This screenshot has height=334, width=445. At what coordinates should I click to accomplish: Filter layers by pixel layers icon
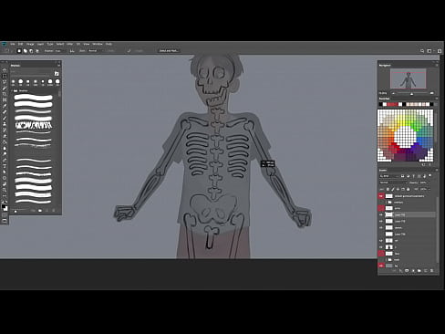click(402, 176)
